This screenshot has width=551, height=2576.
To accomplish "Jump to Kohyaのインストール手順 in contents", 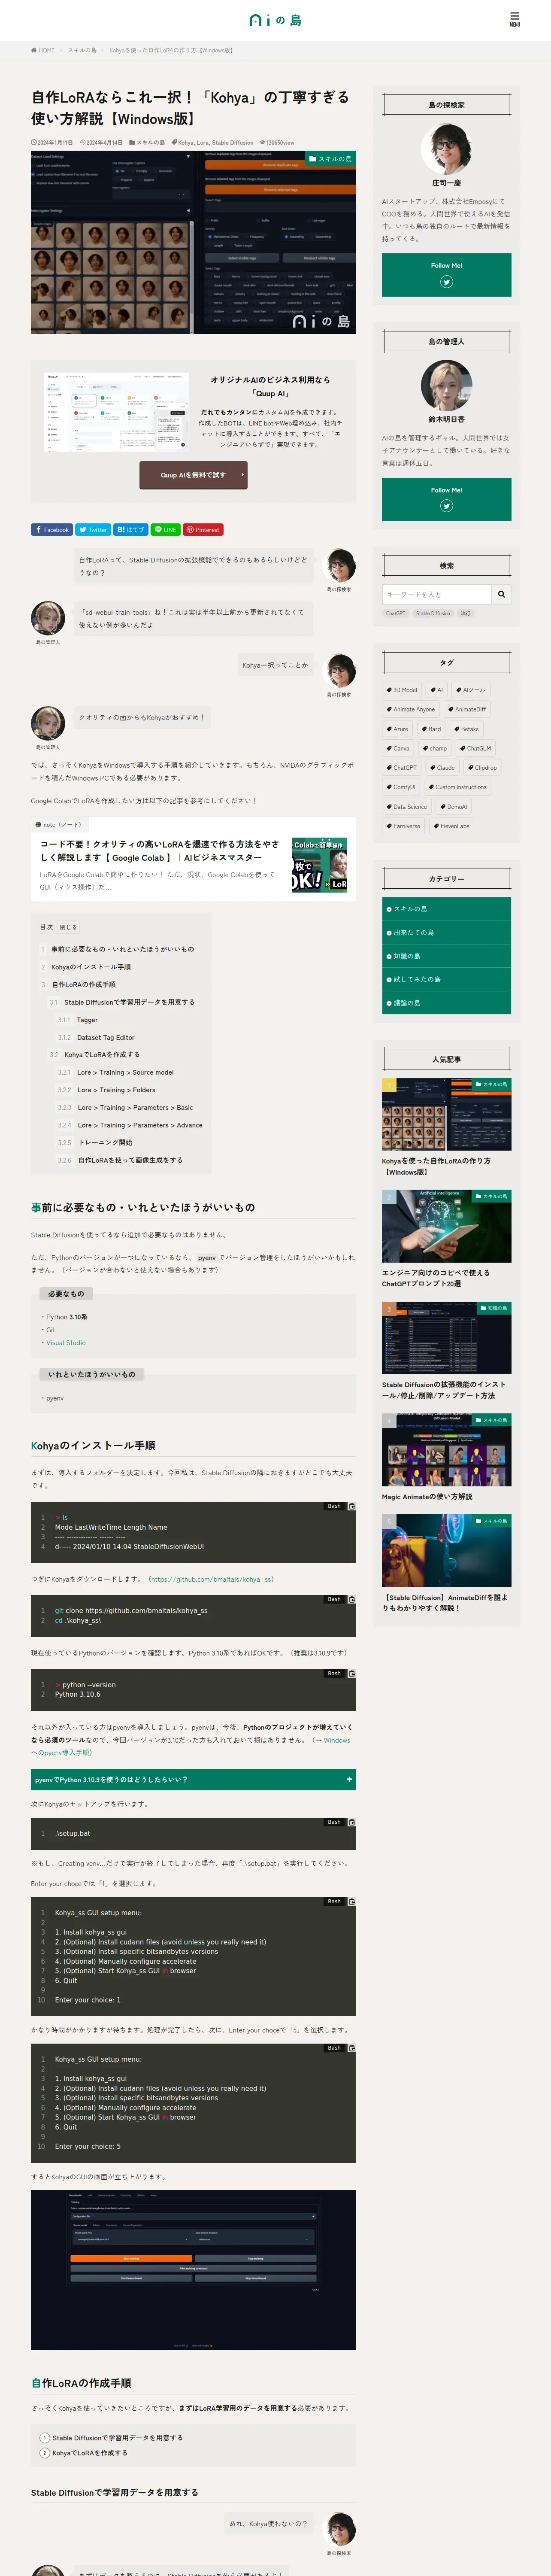I will click(x=91, y=967).
